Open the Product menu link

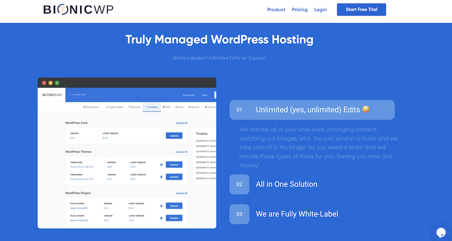tap(276, 10)
